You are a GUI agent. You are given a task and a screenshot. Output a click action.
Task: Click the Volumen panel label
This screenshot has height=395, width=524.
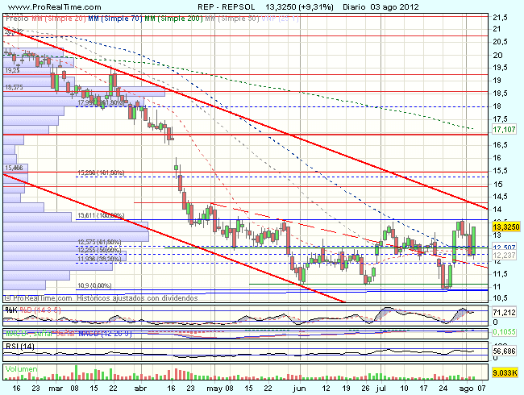(x=22, y=369)
